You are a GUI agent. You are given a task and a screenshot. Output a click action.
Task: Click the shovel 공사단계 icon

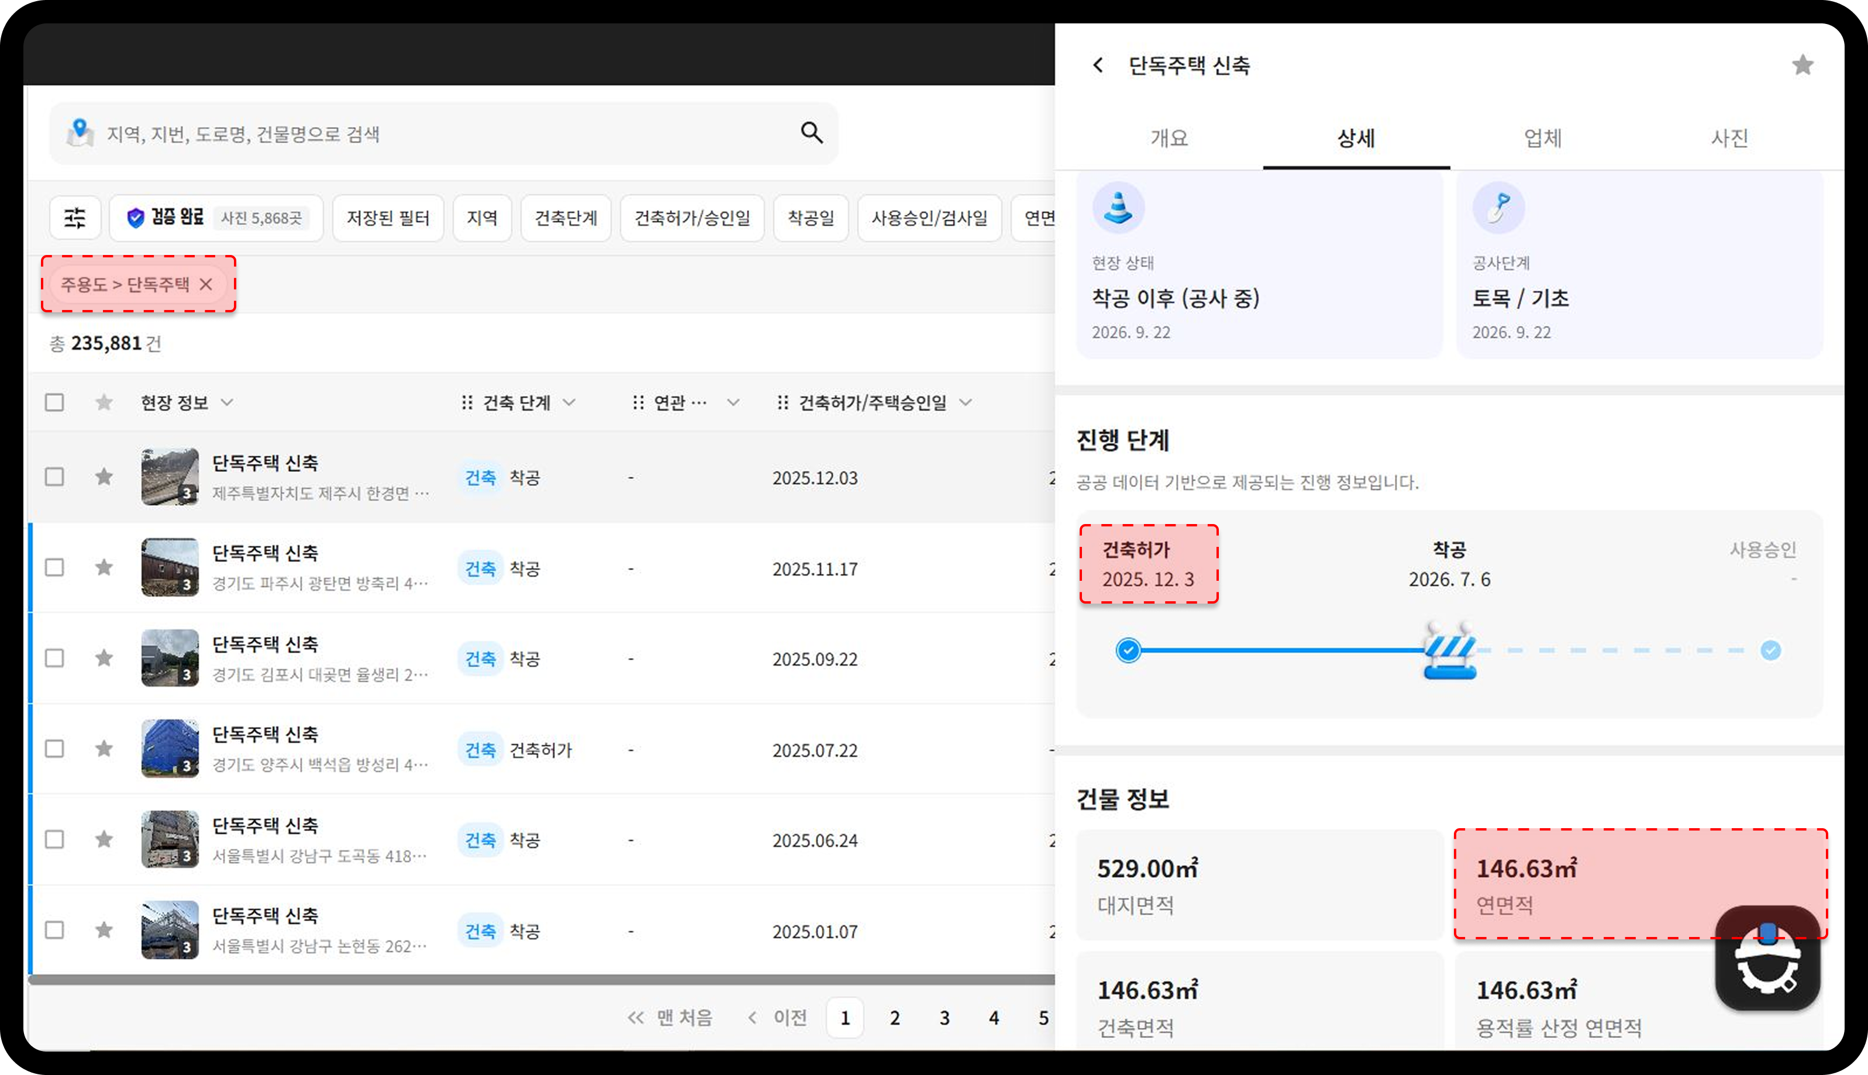click(x=1498, y=208)
